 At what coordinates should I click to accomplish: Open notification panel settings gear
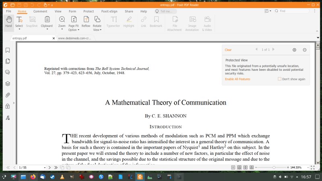coord(294,50)
